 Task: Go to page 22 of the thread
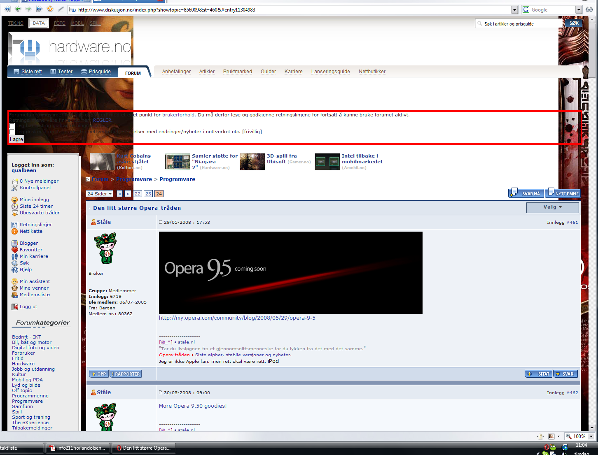(138, 194)
